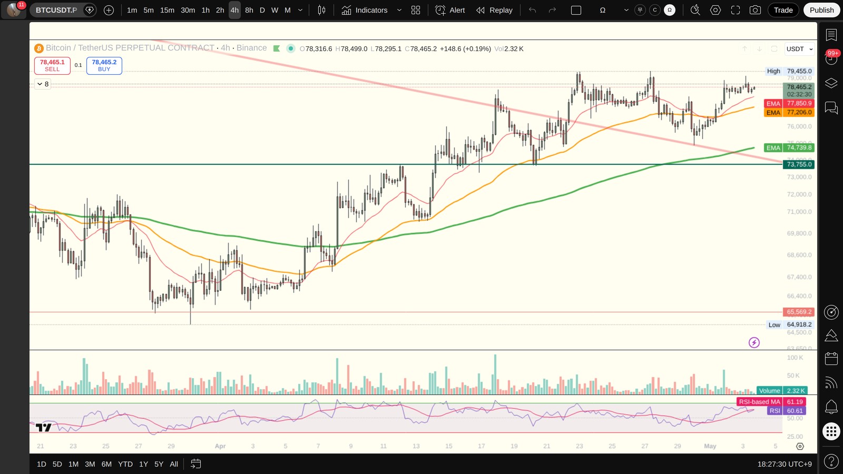Screen dimensions: 843x474
Task: Expand the collapsed 8 indicators legend
Action: 43,84
